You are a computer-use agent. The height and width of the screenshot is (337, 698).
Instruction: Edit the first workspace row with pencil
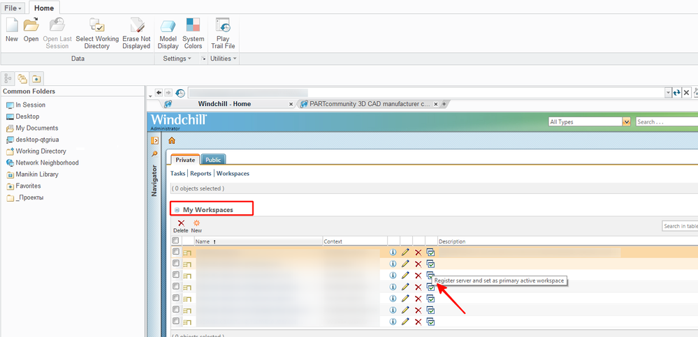pyautogui.click(x=405, y=253)
